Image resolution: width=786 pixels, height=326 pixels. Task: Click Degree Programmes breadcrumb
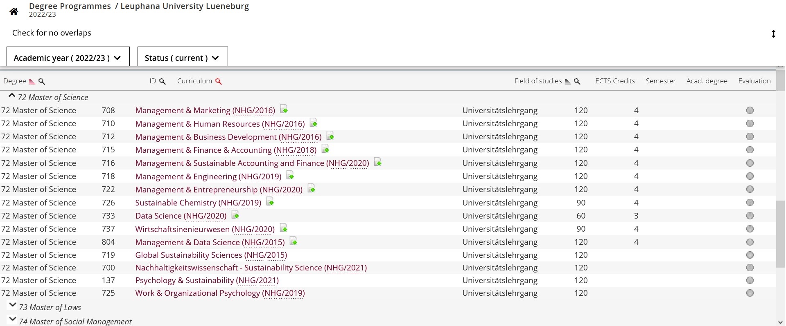(70, 6)
